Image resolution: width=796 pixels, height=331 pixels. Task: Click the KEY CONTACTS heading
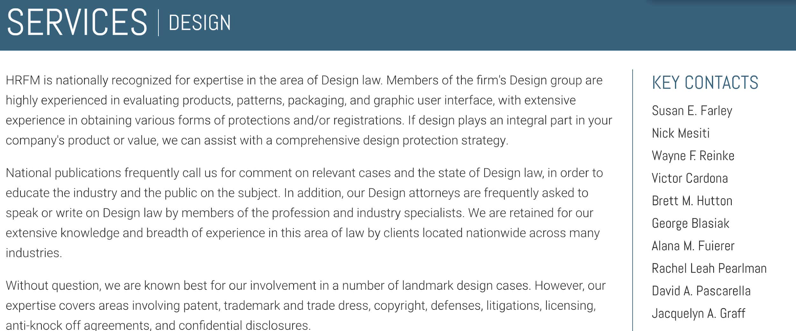[x=705, y=83]
